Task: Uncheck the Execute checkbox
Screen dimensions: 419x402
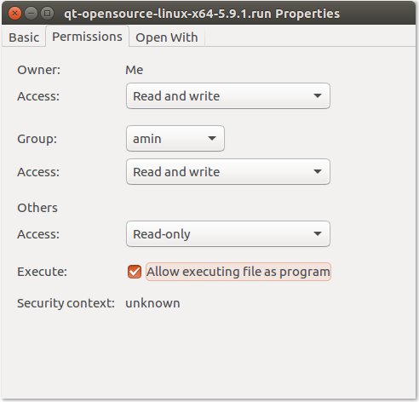Action: click(135, 272)
